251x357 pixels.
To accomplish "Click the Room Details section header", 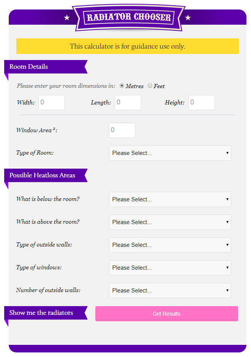I will click(28, 66).
